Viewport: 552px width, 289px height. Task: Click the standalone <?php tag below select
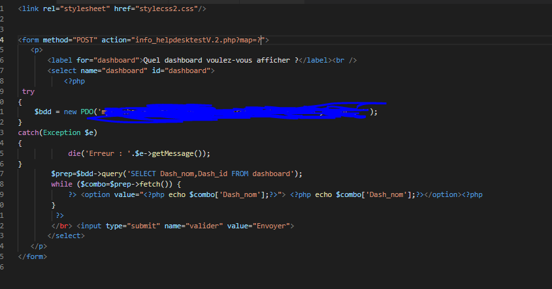(x=74, y=81)
